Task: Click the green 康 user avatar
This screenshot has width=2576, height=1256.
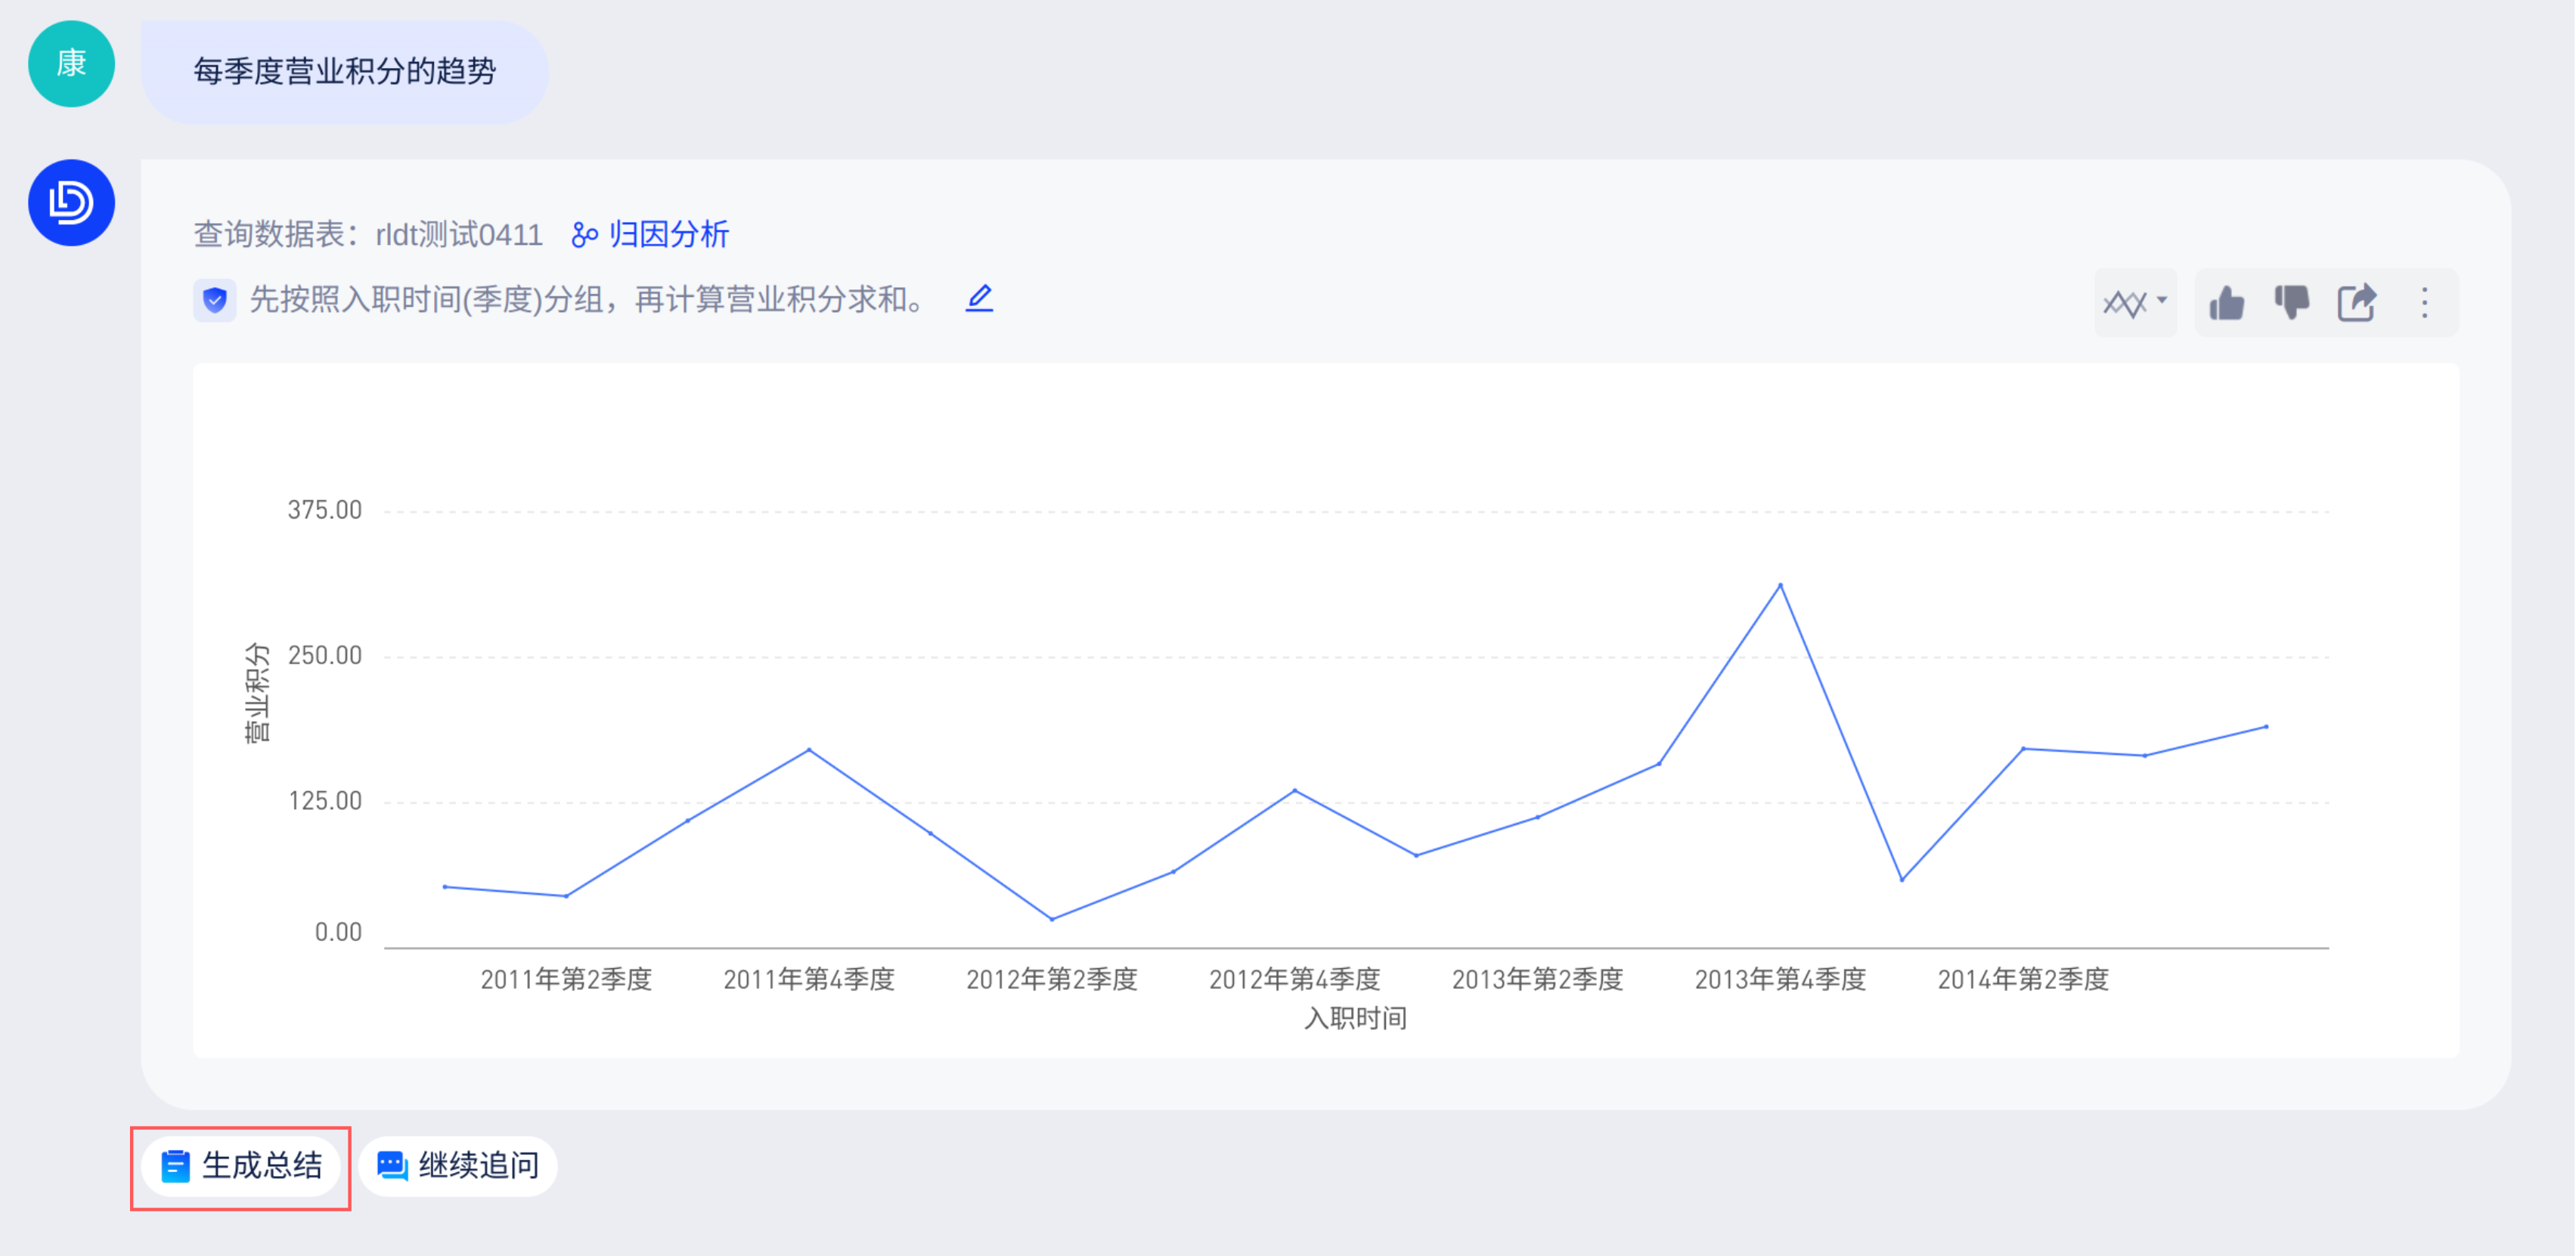Action: [x=71, y=64]
